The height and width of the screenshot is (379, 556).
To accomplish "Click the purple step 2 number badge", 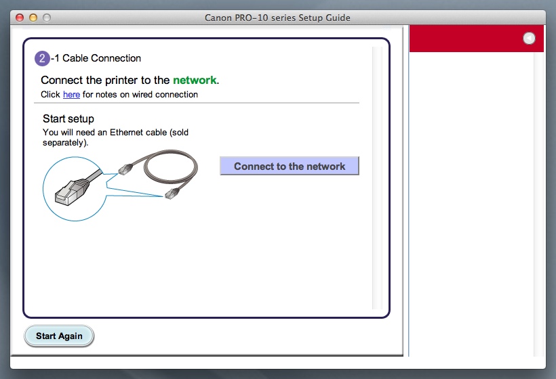I will [x=42, y=58].
